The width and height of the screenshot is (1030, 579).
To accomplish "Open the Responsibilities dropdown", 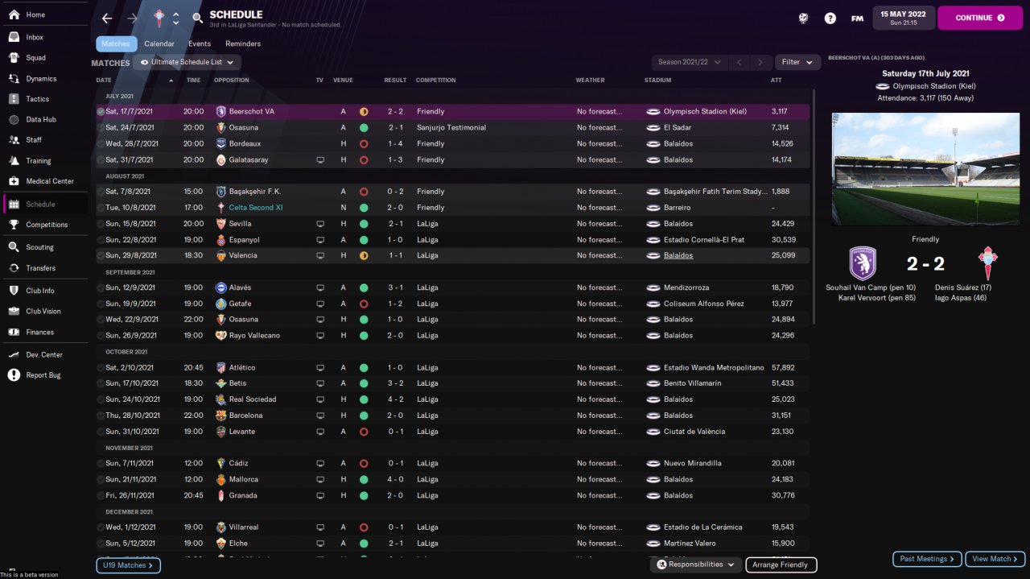I will (696, 565).
